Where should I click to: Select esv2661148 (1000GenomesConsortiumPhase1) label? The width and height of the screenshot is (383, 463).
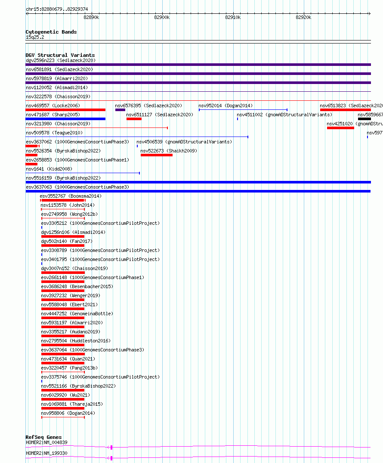[93, 277]
